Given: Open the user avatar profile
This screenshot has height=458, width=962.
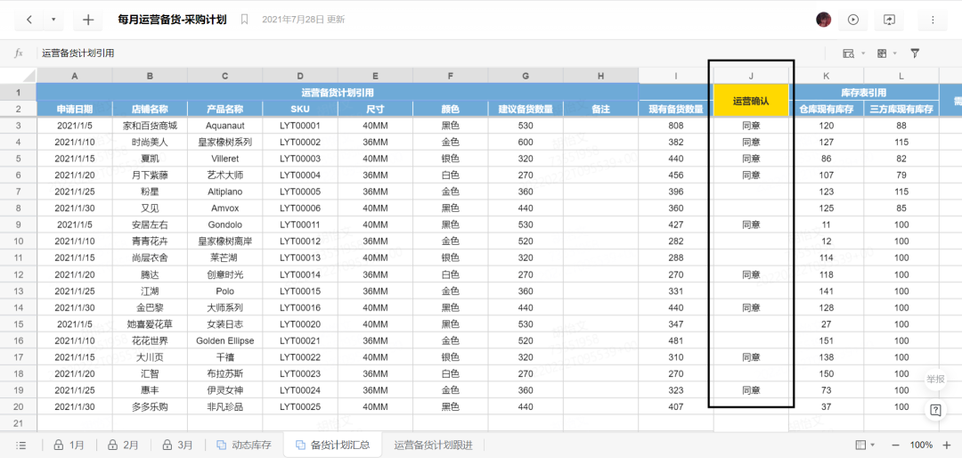Looking at the screenshot, I should [x=823, y=20].
